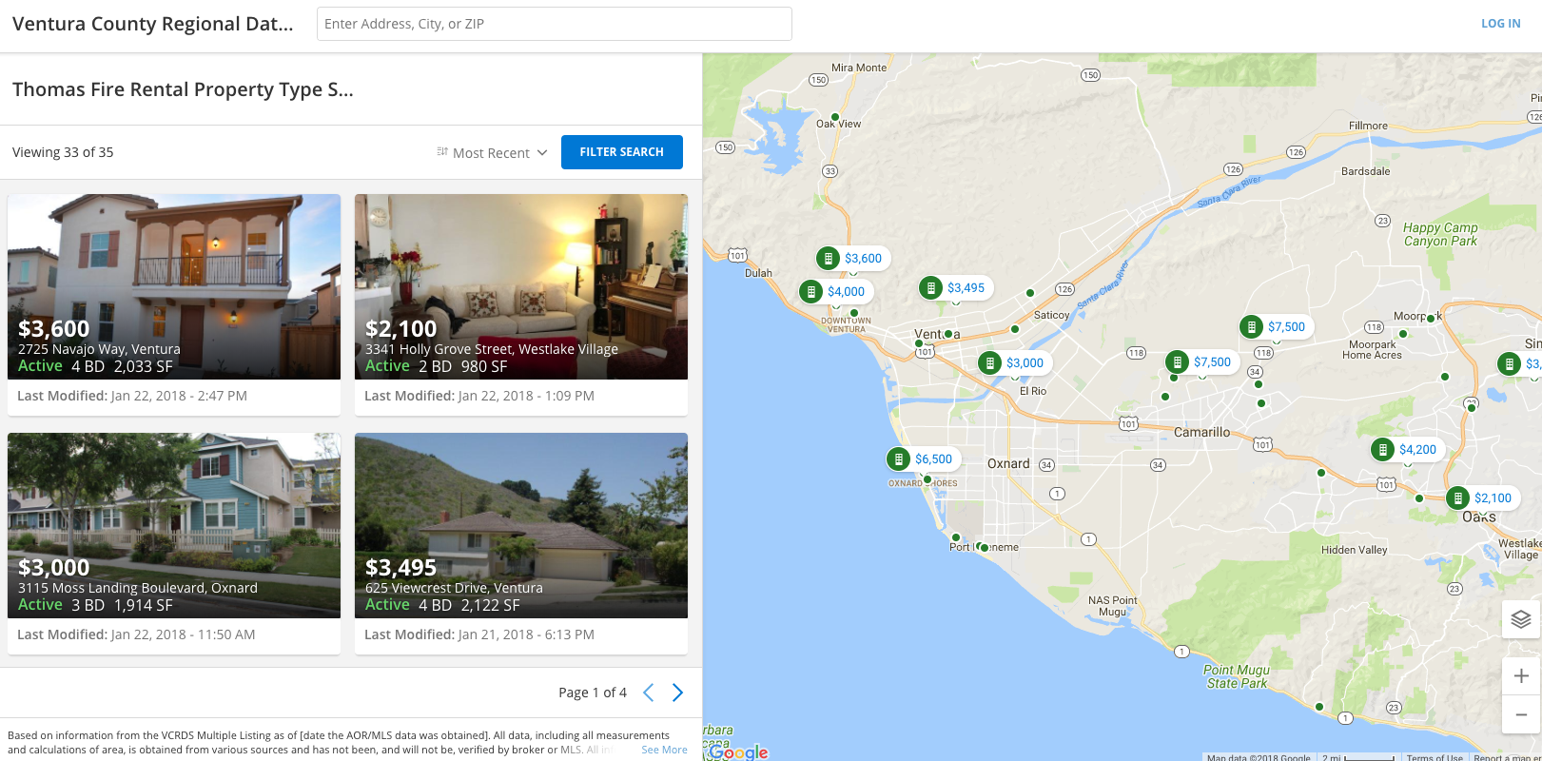Click the green dot near Port Hueneme
Screen dimensions: 1542x761
(x=985, y=547)
